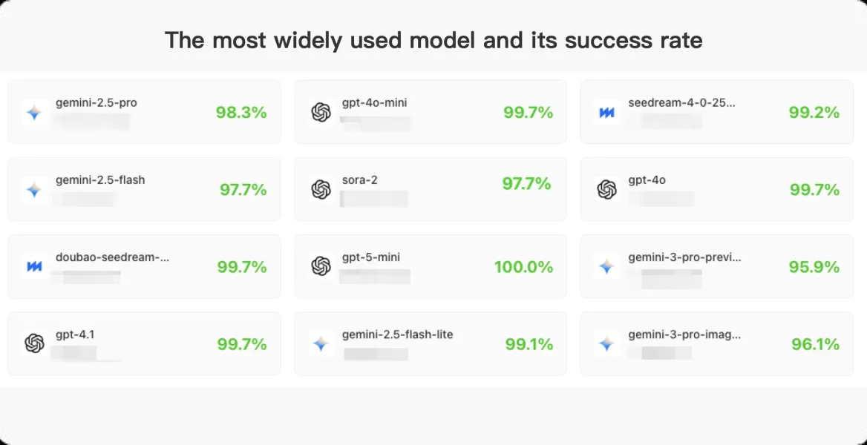This screenshot has height=445, width=867.
Task: Click the OpenAI logo on the gpt-5-mini card
Action: coord(320,266)
